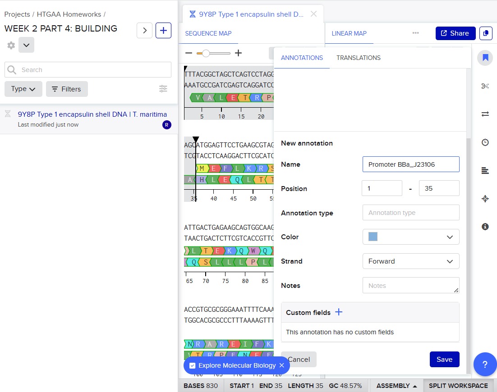Click the alignments arrows icon in sidebar
Viewport: 497px width, 392px height.
[x=485, y=114]
